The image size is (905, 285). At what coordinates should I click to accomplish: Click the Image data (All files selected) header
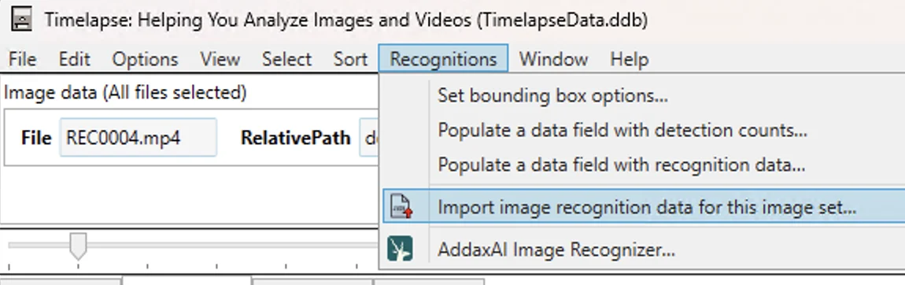[x=125, y=92]
